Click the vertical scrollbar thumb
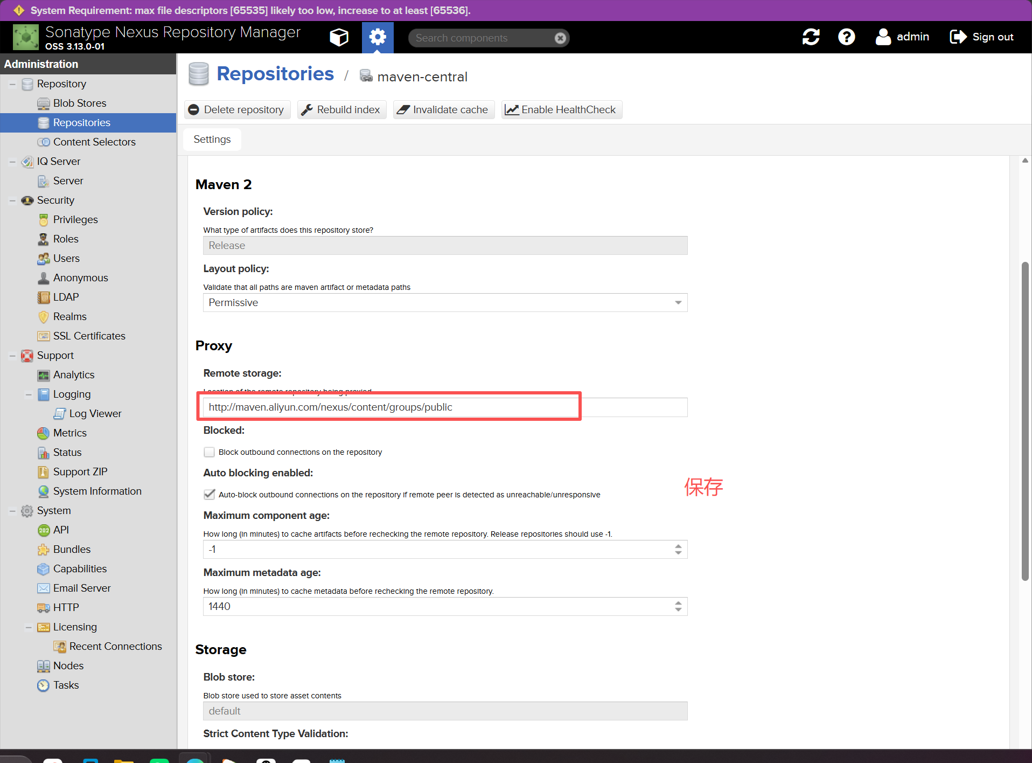Image resolution: width=1032 pixels, height=763 pixels. coord(1025,421)
